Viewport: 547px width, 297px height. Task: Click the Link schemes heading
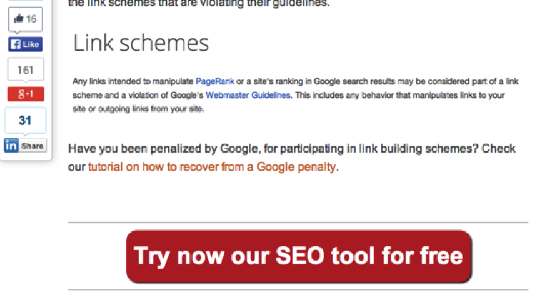pos(141,43)
